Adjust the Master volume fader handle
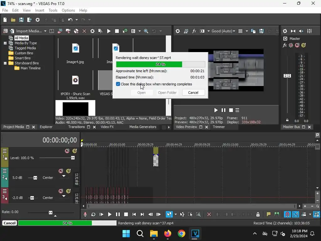 [x=287, y=76]
